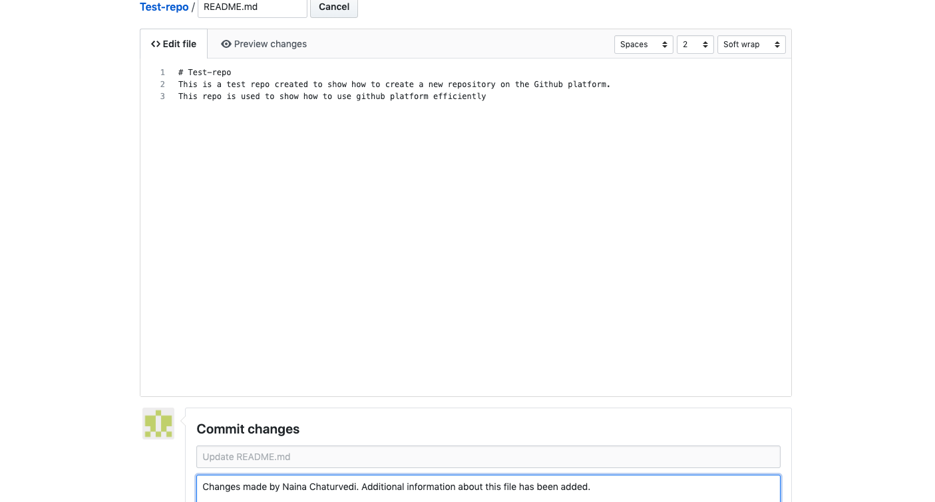The image size is (935, 502).
Task: Click the '# Test-repo' line in editor
Action: (x=204, y=72)
